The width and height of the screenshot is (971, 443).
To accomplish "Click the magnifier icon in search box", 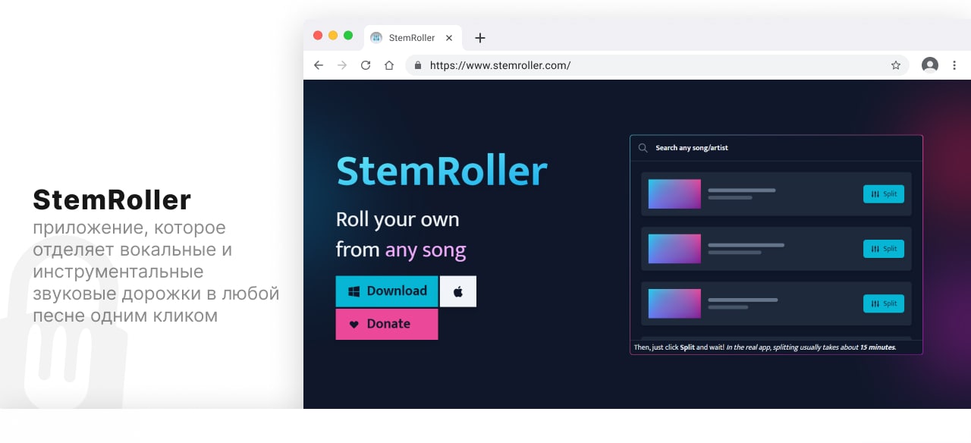I will coord(643,148).
